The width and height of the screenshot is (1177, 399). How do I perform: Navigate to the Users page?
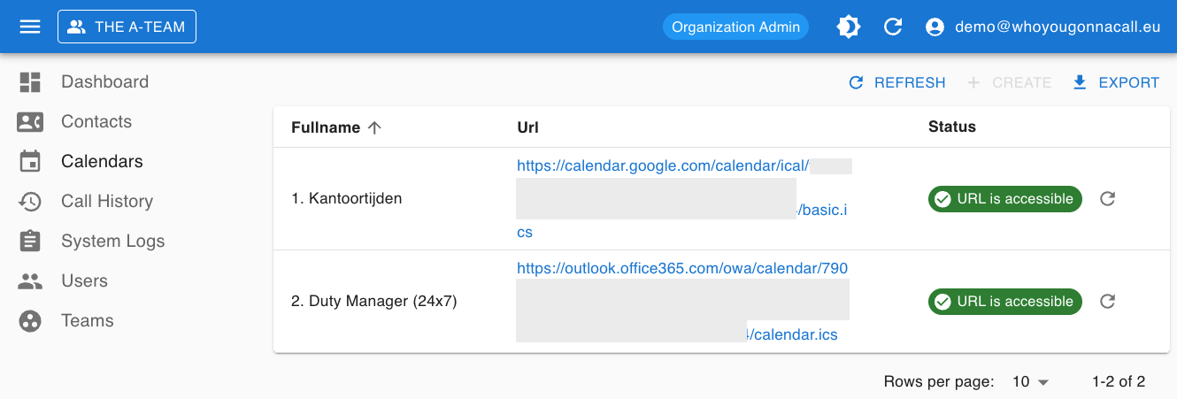point(84,281)
